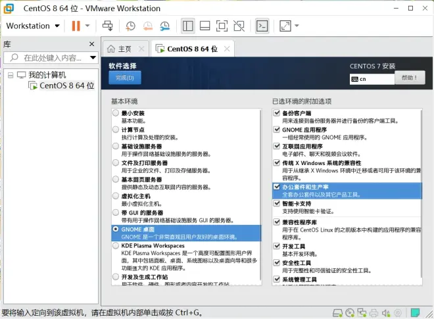This screenshot has width=434, height=319.
Task: Click the hard disk status bar icon
Action: click(337, 313)
